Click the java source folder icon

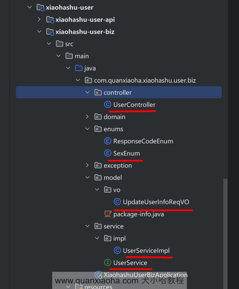[79, 68]
